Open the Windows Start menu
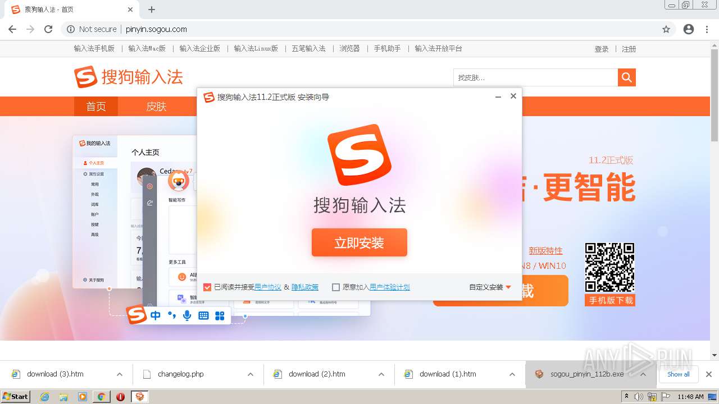Image resolution: width=719 pixels, height=404 pixels. [15, 397]
